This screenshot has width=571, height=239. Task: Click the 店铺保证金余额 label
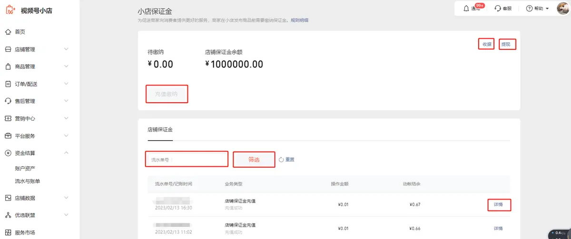tap(224, 52)
